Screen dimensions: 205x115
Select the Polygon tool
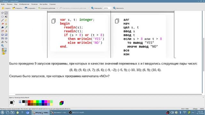[x=2, y=38]
